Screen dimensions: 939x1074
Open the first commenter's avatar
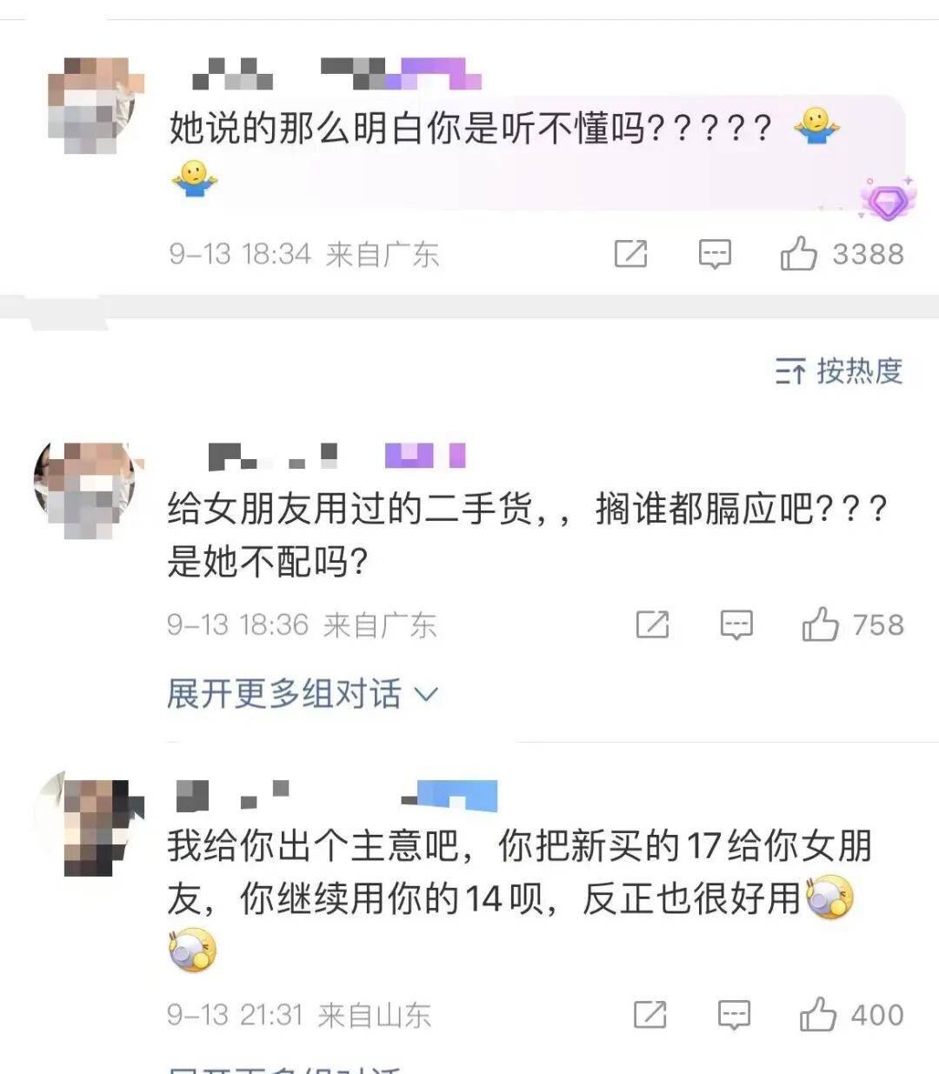click(91, 106)
